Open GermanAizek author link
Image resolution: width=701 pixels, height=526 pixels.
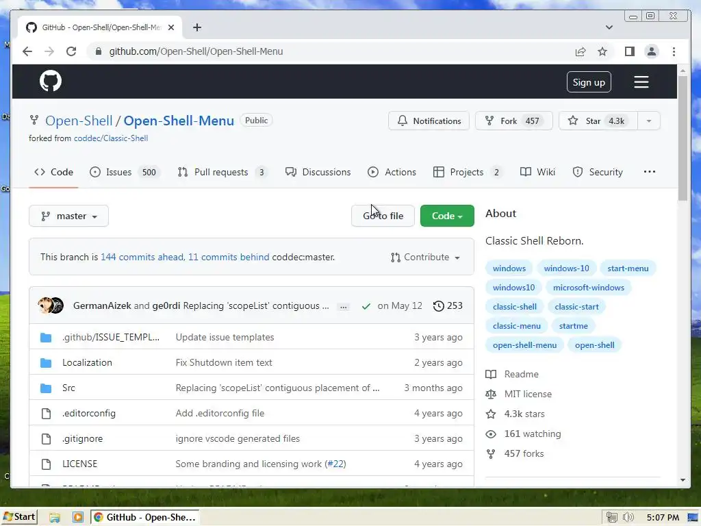pos(102,306)
